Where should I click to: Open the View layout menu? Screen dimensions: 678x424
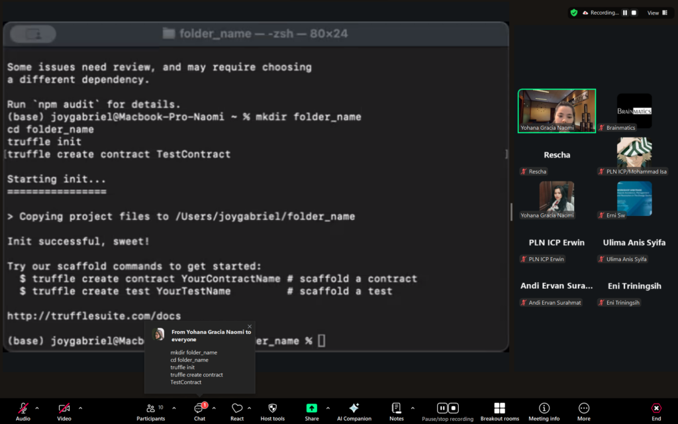click(x=655, y=13)
